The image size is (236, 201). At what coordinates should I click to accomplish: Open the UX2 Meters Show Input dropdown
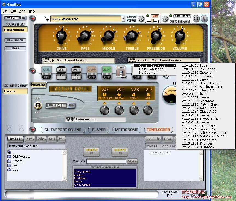(15, 91)
